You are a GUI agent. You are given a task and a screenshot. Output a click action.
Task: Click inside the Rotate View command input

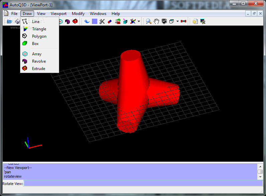point(143,183)
